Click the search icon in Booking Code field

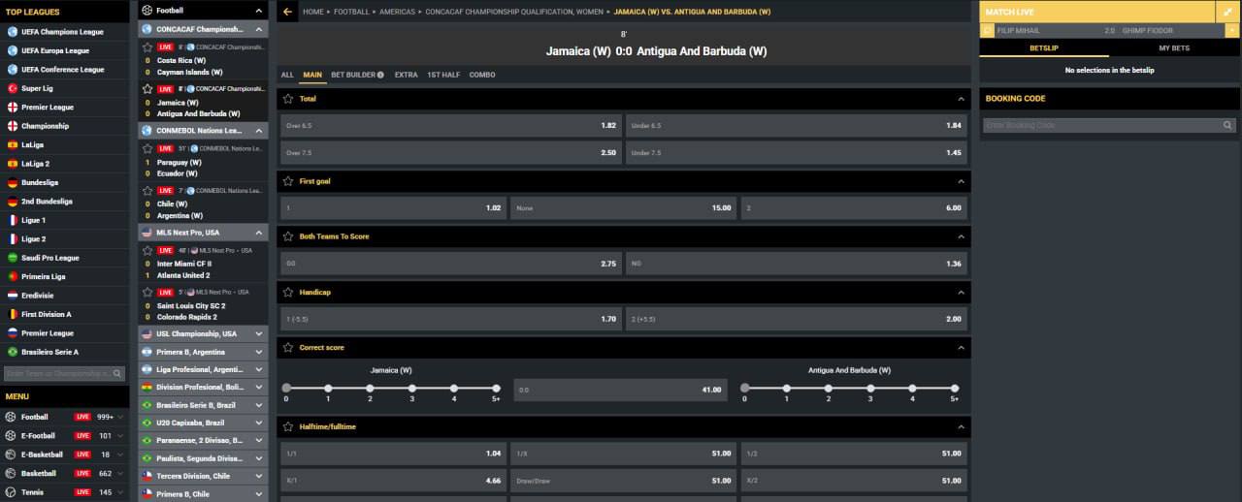pos(1227,125)
